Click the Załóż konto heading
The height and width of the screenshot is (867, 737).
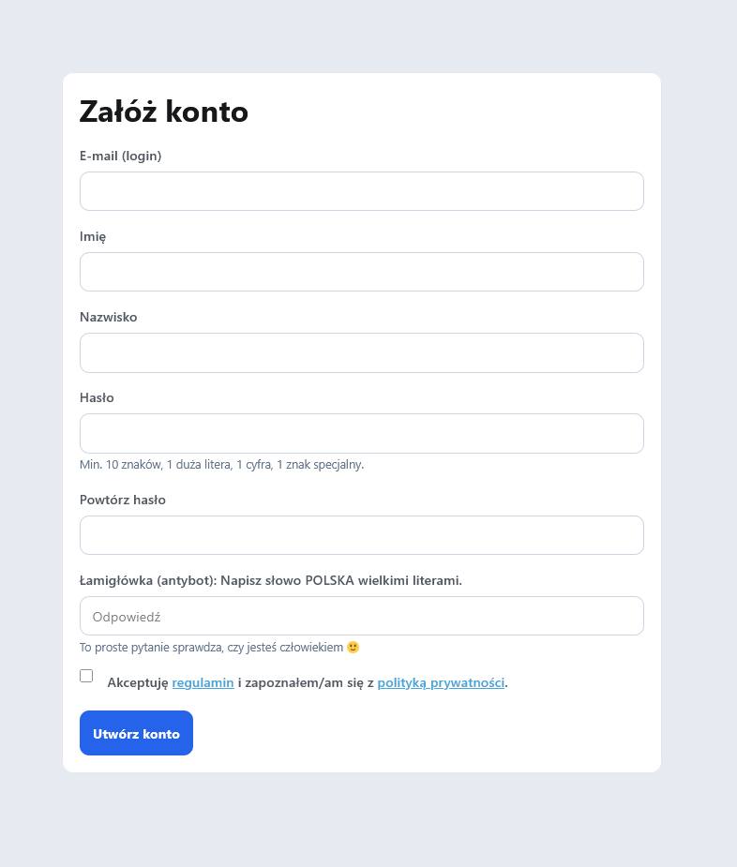point(164,112)
